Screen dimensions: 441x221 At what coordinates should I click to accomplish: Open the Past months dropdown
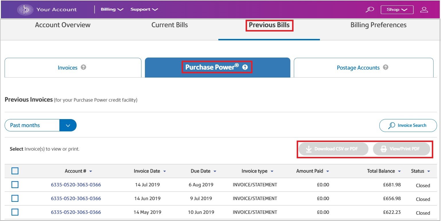(x=40, y=125)
